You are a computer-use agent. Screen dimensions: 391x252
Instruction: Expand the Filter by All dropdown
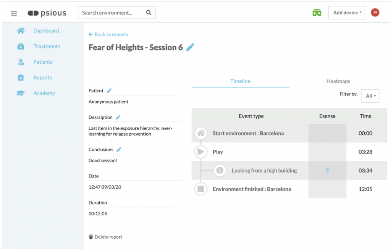point(370,96)
